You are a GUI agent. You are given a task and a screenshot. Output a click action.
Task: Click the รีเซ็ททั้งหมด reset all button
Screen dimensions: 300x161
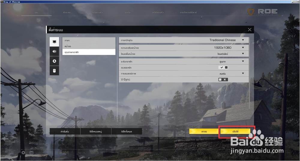127,131
